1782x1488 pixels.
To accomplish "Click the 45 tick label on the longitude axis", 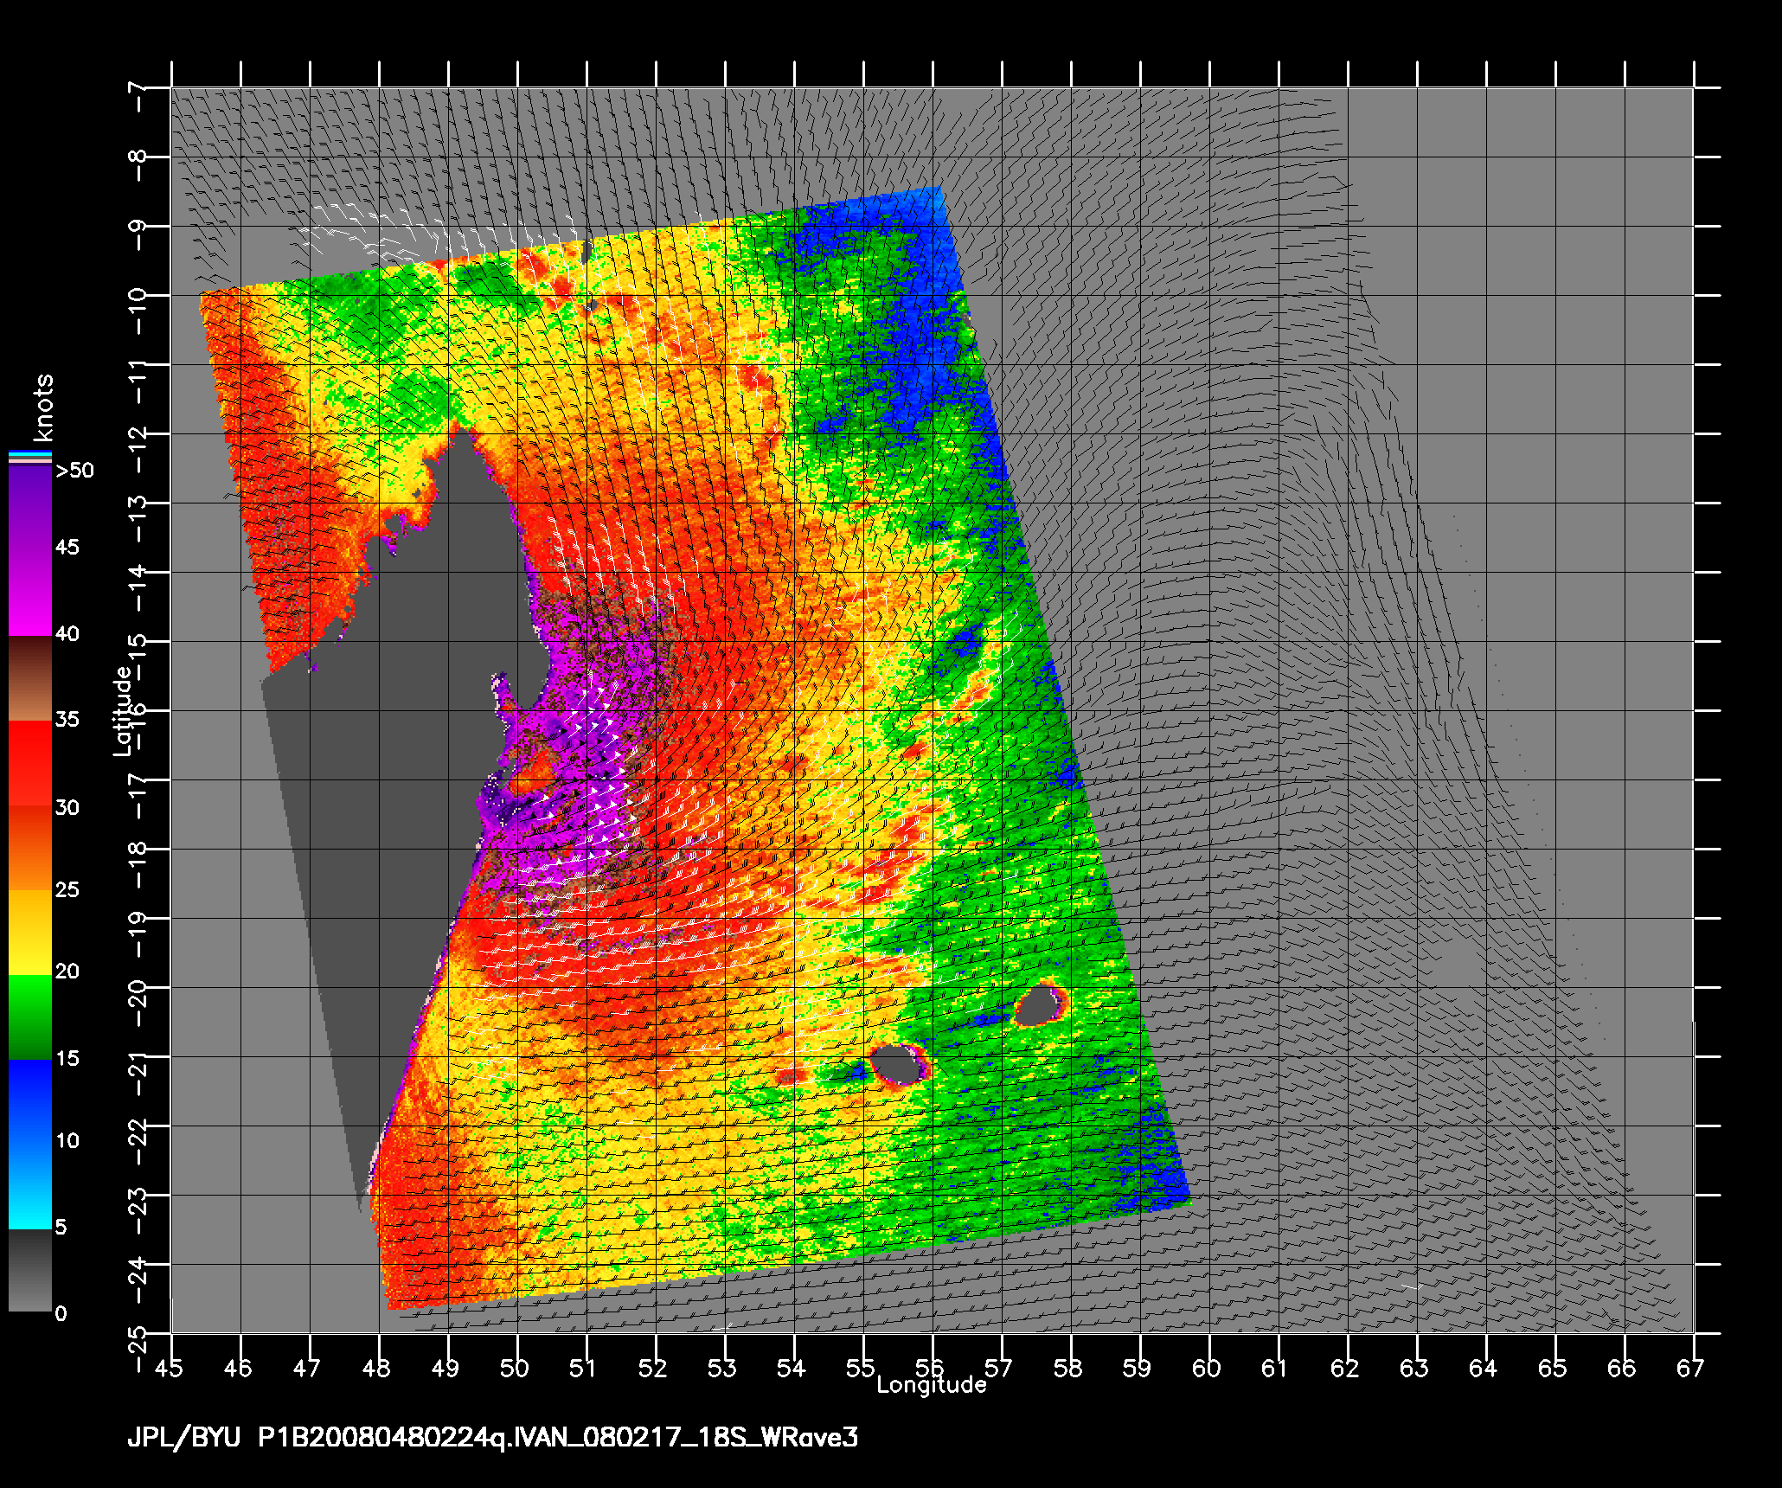I will (x=170, y=1368).
